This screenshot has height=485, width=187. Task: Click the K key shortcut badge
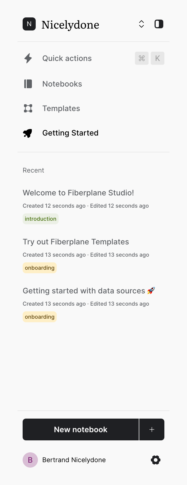(x=157, y=58)
